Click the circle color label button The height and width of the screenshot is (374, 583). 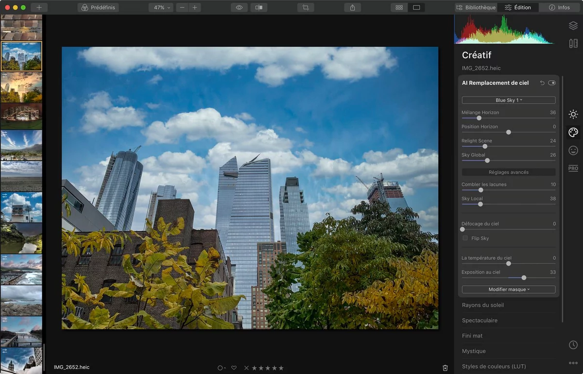click(222, 368)
